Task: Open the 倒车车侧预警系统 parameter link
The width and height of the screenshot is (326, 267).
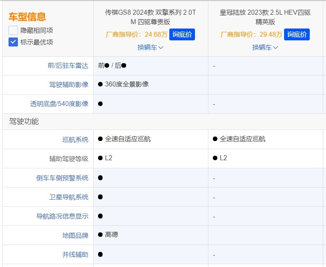Action: [x=62, y=178]
